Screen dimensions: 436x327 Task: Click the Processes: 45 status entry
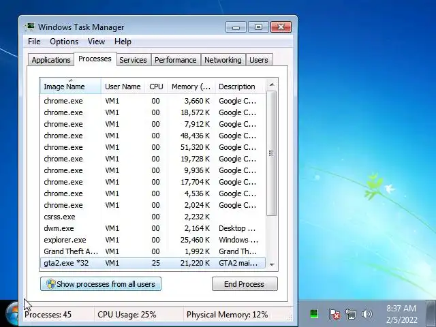(48, 315)
